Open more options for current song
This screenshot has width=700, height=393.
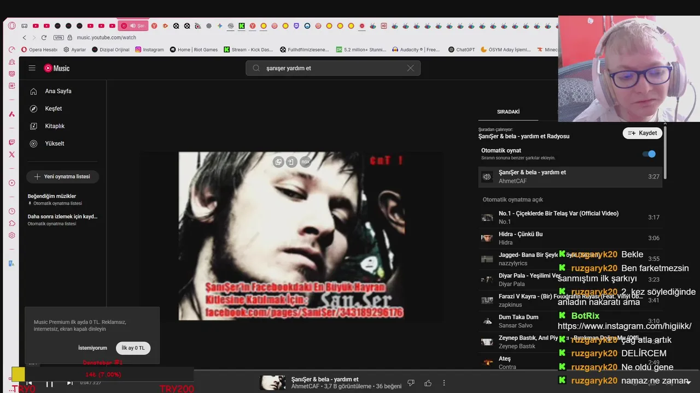point(444,383)
